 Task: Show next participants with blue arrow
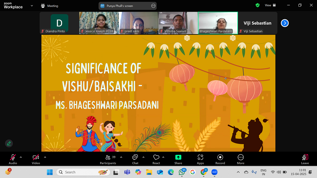[285, 23]
